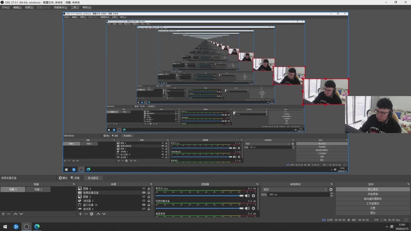Mute the 视频采集设备 audio speaker icon
Screen dimensions: 411x231
247,208
